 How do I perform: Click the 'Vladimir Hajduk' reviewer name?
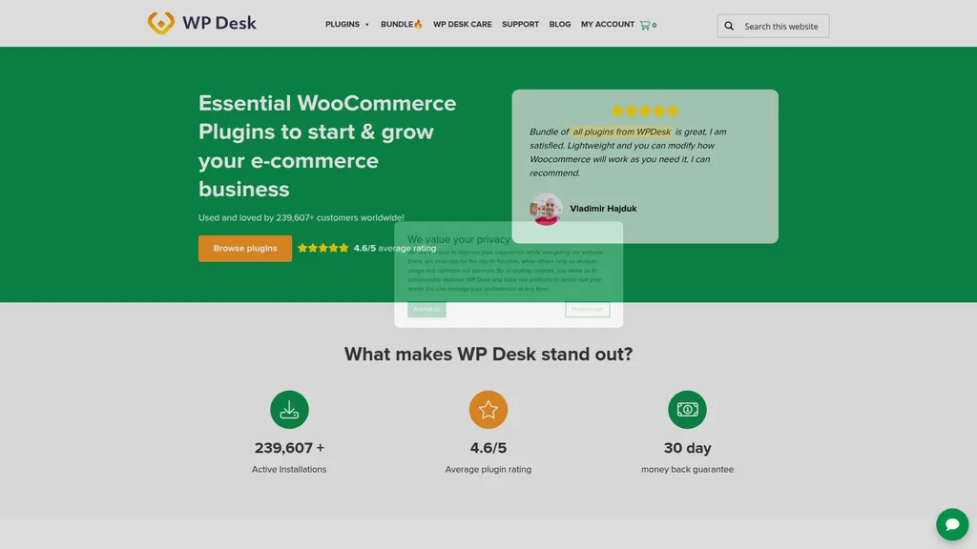click(x=603, y=209)
